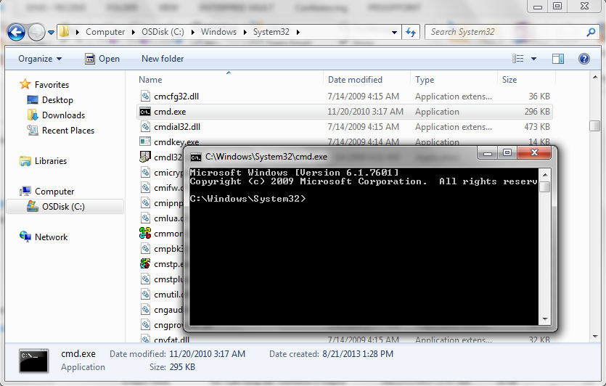The image size is (606, 386).
Task: Select Downloads in Favorites
Action: (63, 115)
